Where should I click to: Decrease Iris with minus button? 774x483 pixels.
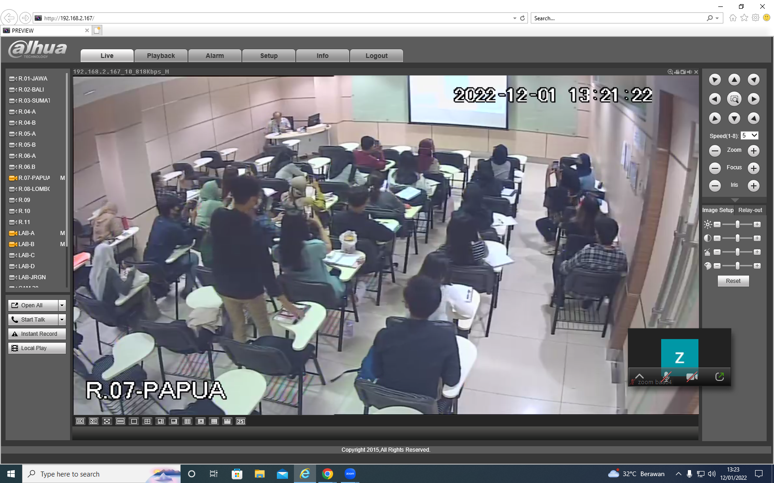pos(715,185)
